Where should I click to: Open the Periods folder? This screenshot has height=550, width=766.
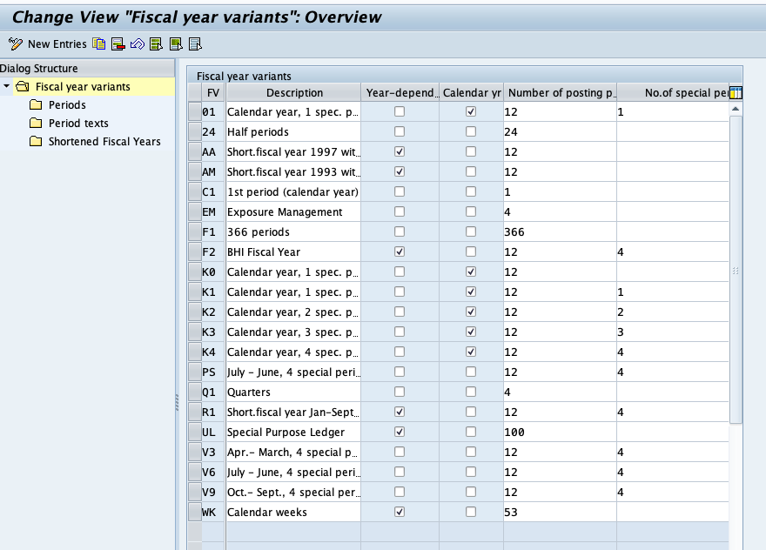[67, 104]
